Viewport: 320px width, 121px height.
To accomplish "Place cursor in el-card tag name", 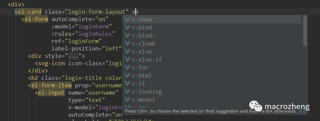I will pos(29,12).
